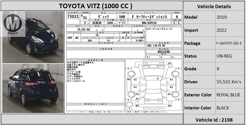This screenshot has height=125, width=246.
Task: Click the Exterior Color label
Action: [198, 95]
